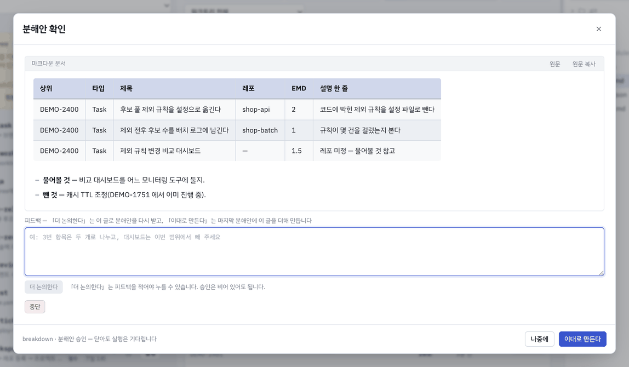The image size is (629, 367).
Task: Focus the feedback text area
Action: pos(314,252)
